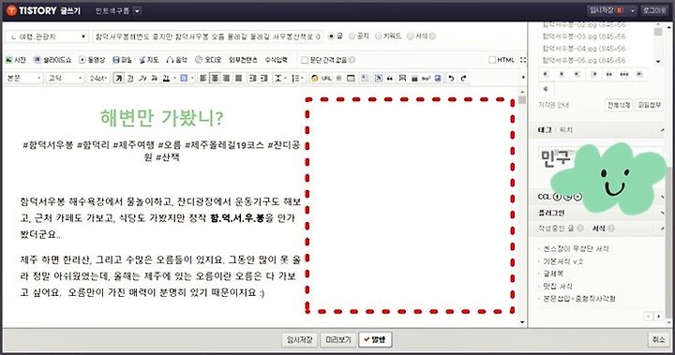Open the 24pt font size dropdown
675x355 pixels.
pos(98,78)
